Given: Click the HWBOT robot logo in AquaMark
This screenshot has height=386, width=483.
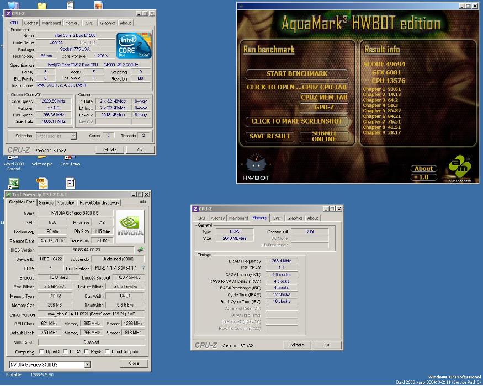Looking at the screenshot, I should [256, 167].
